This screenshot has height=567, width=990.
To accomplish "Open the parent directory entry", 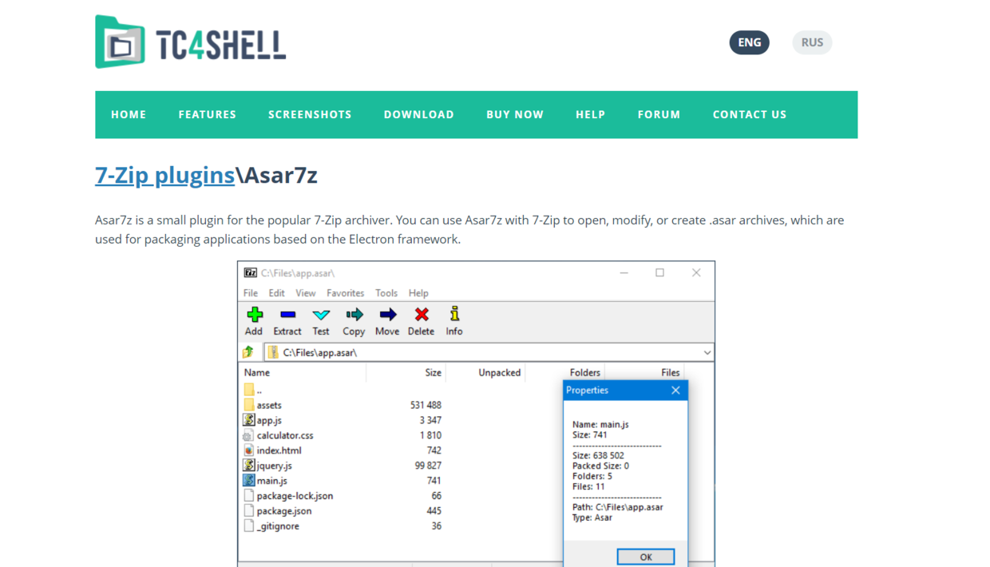I will (x=258, y=389).
